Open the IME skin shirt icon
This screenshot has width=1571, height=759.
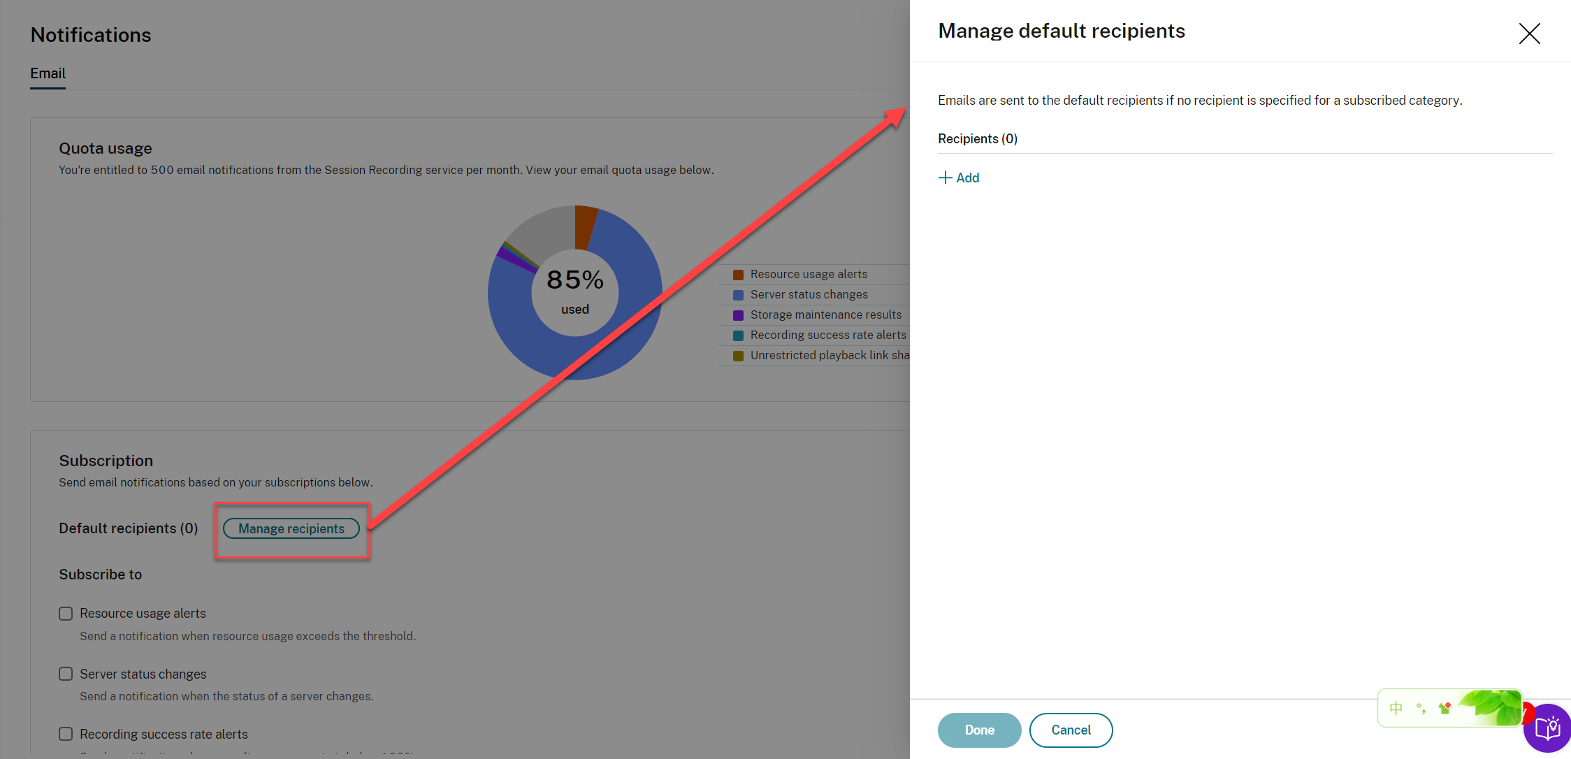[x=1445, y=708]
